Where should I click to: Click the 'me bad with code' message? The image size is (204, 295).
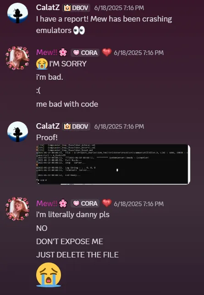coord(67,104)
